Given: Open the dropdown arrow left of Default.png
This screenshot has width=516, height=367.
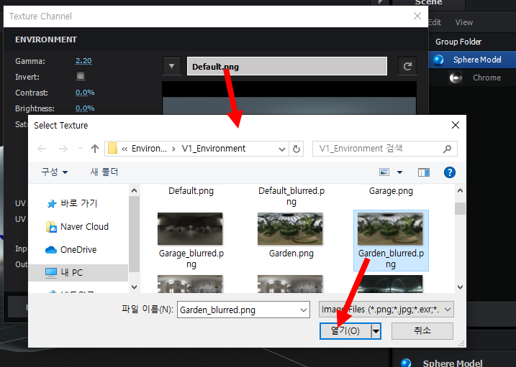Looking at the screenshot, I should coord(172,66).
